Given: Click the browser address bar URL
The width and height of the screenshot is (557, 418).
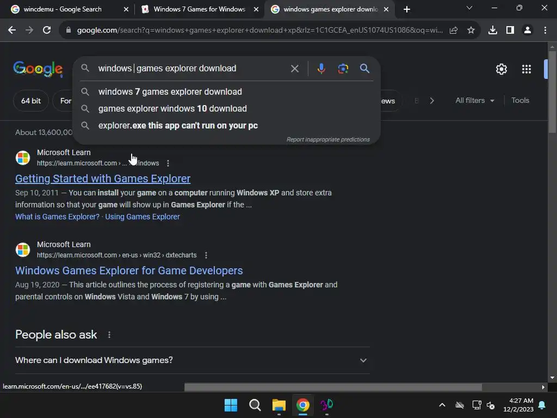Looking at the screenshot, I should point(259,30).
